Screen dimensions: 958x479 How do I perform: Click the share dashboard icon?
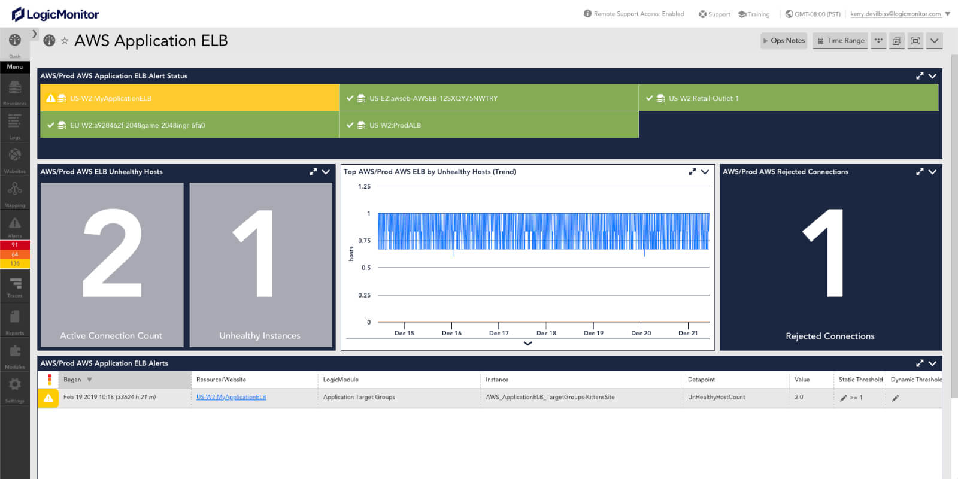click(878, 41)
